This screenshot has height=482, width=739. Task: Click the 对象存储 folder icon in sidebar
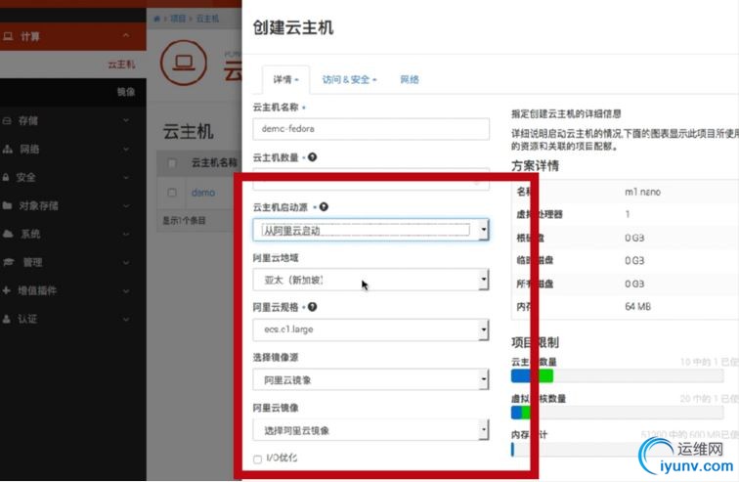tap(7, 206)
